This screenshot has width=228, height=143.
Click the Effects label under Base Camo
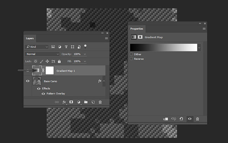pos(46,88)
